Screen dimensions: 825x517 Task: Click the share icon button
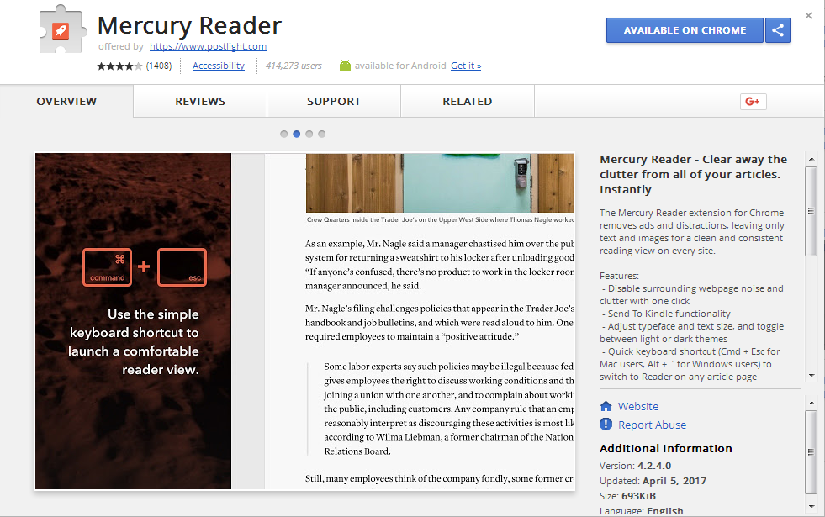(778, 30)
